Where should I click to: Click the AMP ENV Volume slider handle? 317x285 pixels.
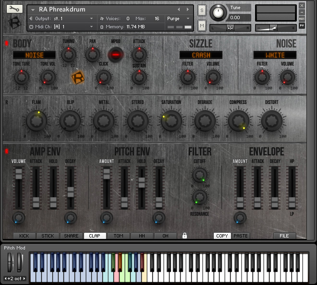click(19, 174)
